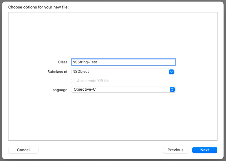Open the Subclass of combo box arrow

pyautogui.click(x=171, y=72)
